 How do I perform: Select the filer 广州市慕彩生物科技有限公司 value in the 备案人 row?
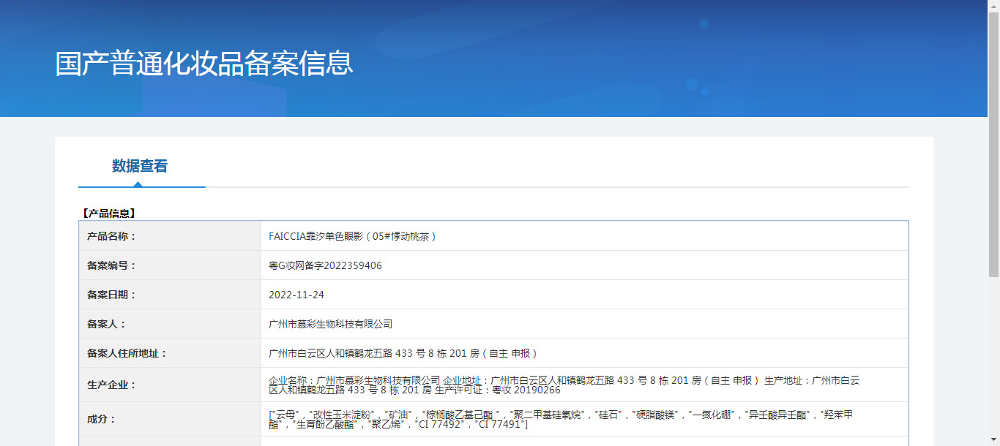click(x=331, y=324)
